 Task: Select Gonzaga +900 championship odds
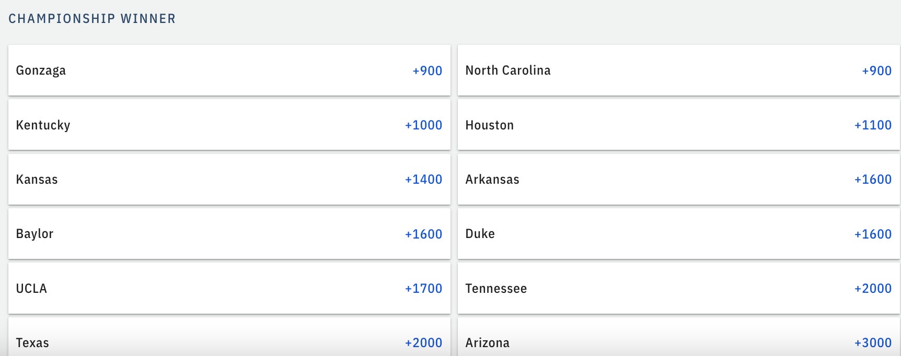pos(229,70)
